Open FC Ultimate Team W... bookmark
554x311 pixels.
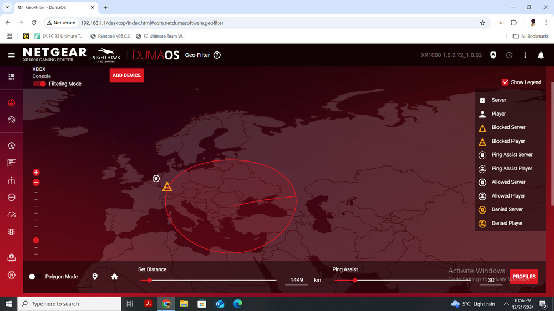161,36
